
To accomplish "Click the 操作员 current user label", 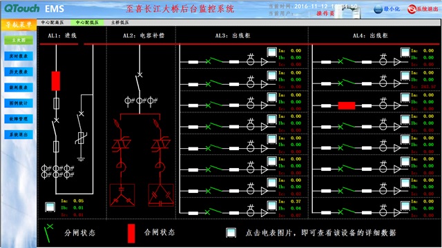I will click(325, 14).
